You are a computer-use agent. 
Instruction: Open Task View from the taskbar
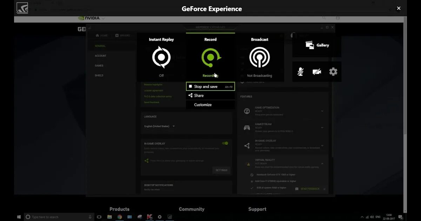99,217
